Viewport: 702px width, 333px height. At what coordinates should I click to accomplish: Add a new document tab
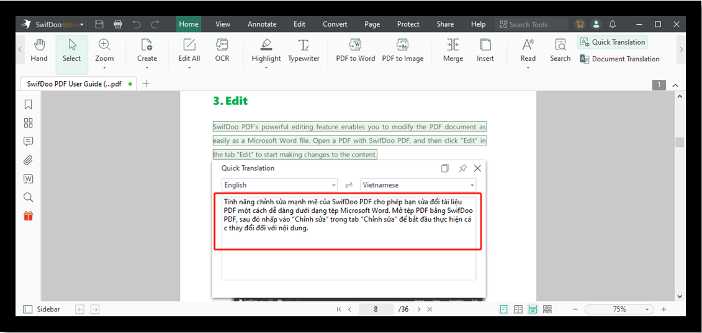click(145, 84)
